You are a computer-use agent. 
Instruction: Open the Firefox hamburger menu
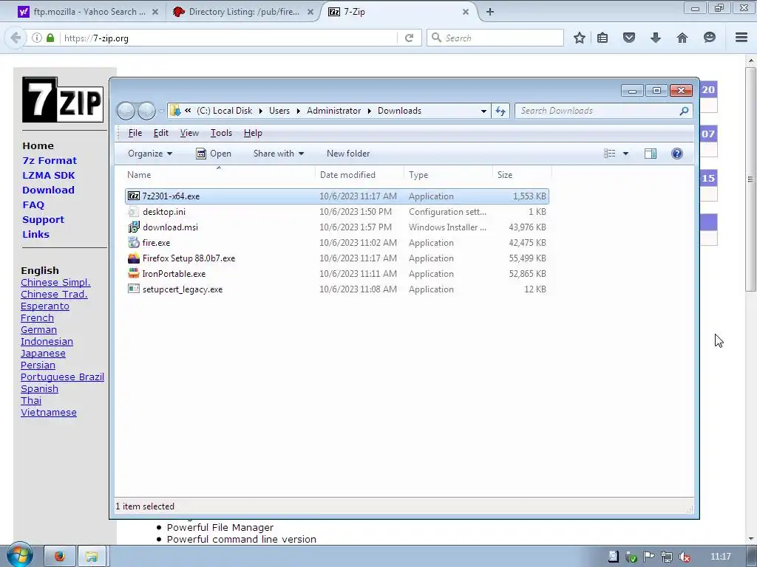pyautogui.click(x=741, y=38)
